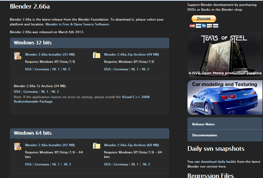Open Blender 2.66a Installer (42 MB) link

point(50,145)
